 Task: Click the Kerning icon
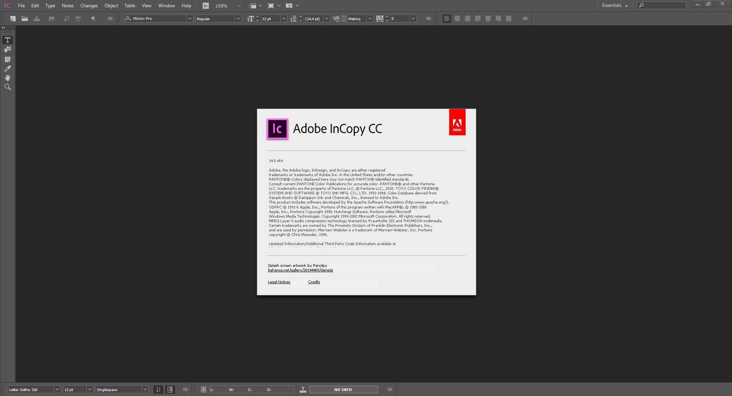coord(336,19)
